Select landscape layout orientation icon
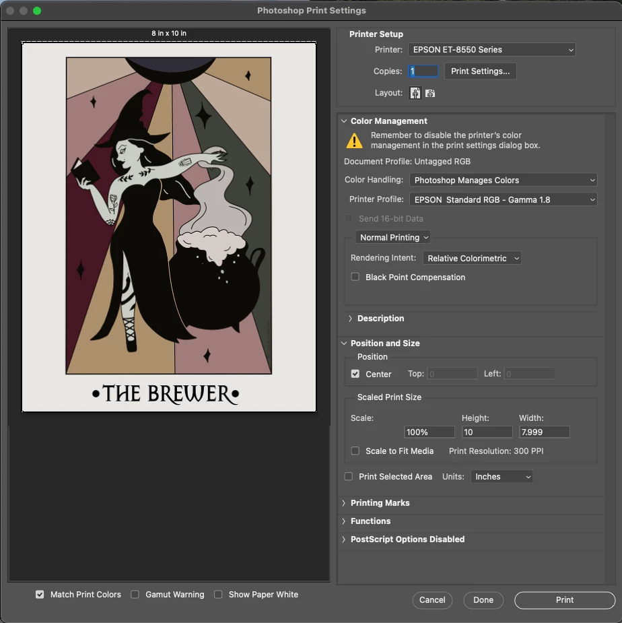 [430, 93]
